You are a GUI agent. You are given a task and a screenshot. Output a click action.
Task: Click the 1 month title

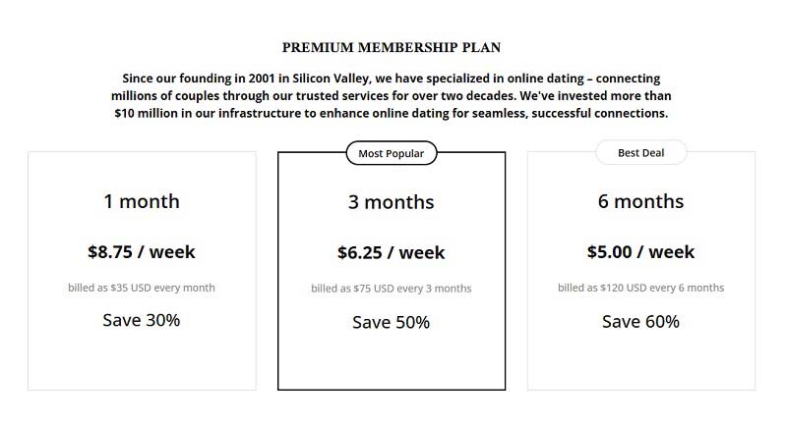[x=142, y=201]
